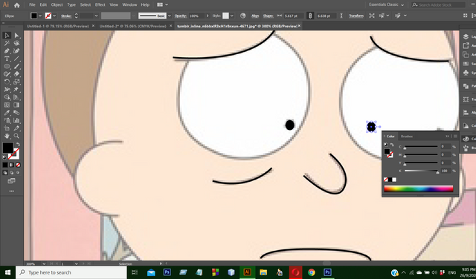Click the K black slider handle
This screenshot has width=476, height=279.
tap(437, 172)
